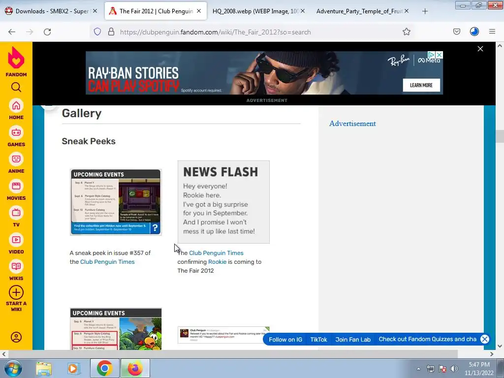504x378 pixels.
Task: Click the tracking protection shield icon
Action: (97, 31)
